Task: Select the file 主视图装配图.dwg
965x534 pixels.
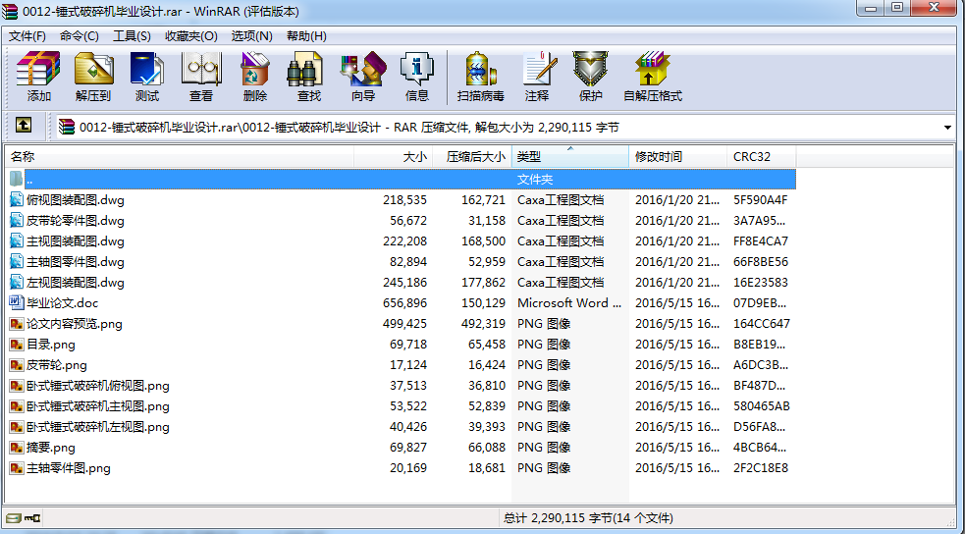Action: (x=75, y=241)
